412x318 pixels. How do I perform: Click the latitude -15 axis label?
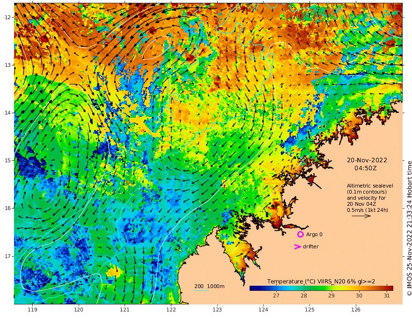(7, 160)
